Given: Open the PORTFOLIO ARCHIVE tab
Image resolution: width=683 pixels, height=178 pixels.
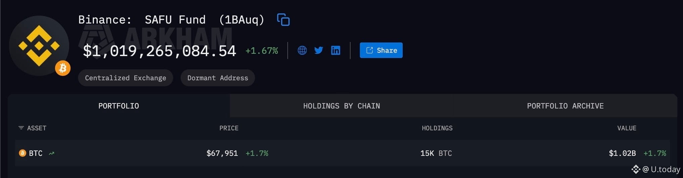Looking at the screenshot, I should click(x=565, y=106).
